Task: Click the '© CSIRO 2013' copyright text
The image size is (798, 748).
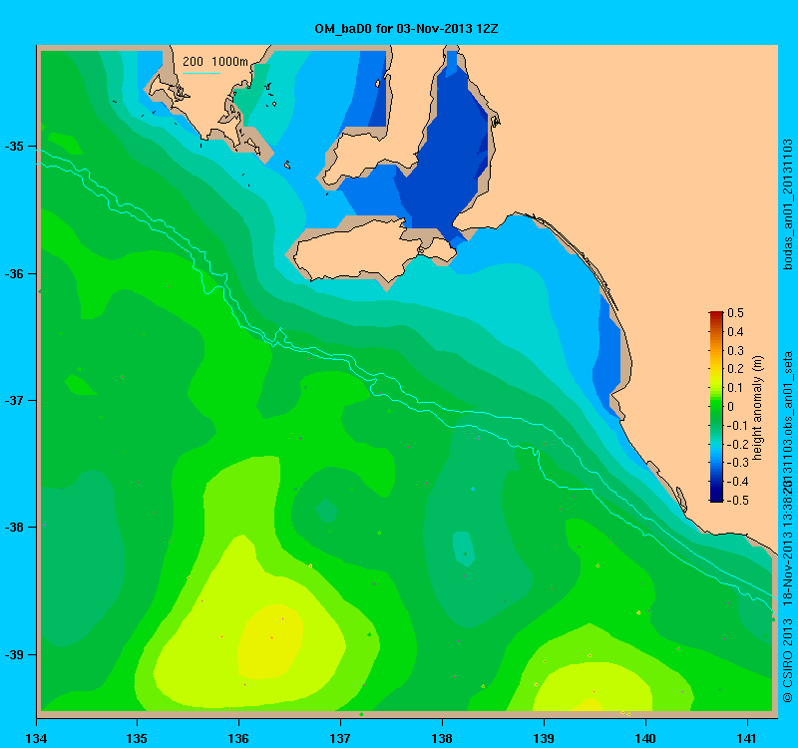Action: pos(787,660)
